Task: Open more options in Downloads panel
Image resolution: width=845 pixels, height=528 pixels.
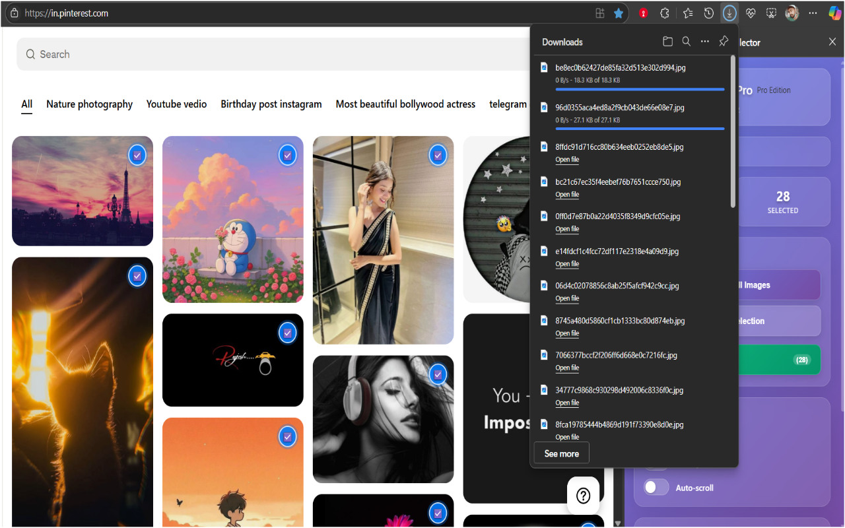Action: pos(705,42)
